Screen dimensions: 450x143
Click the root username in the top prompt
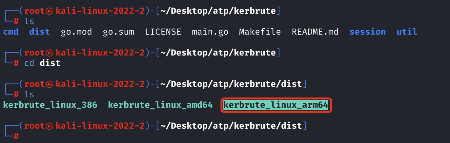click(34, 11)
